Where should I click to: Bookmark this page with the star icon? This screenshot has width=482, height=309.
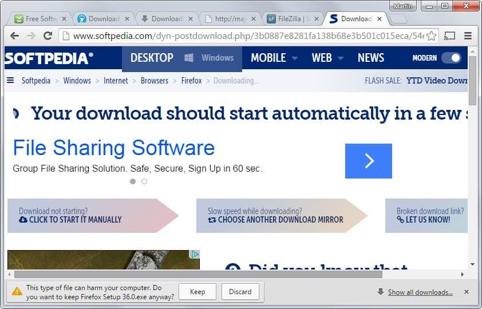point(432,36)
